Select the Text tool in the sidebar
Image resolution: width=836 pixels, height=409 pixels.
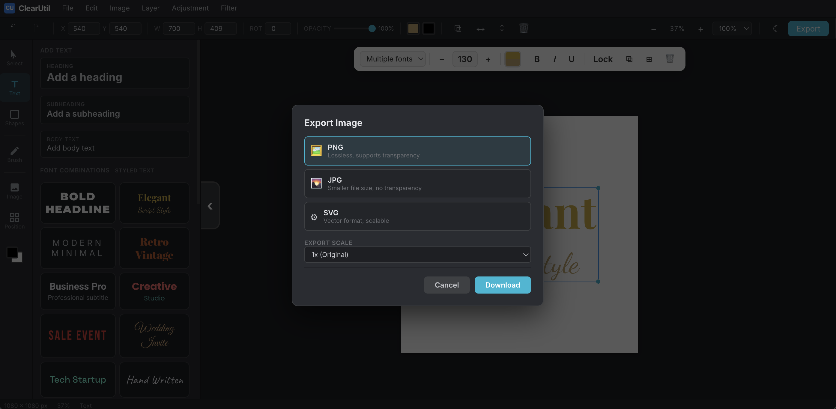15,87
